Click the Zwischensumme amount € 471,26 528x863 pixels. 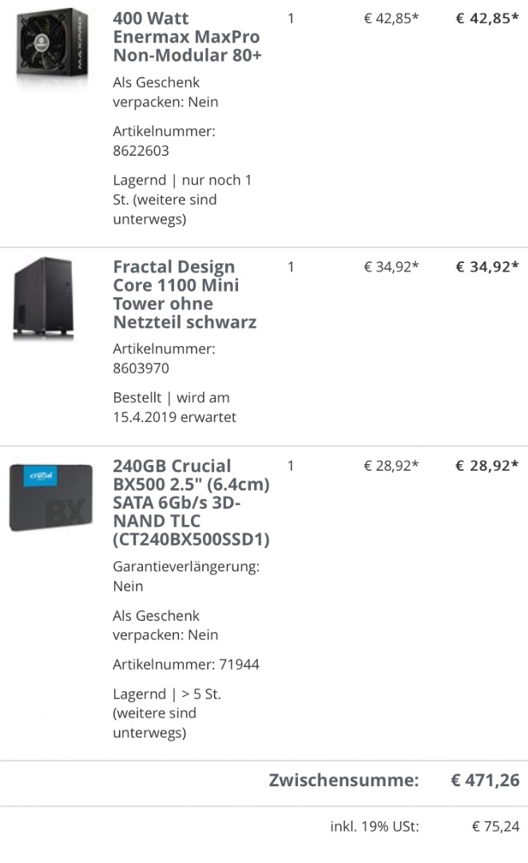[x=486, y=781]
